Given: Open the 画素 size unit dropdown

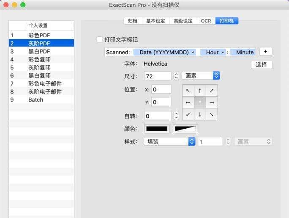Looking at the screenshot, I should [x=201, y=76].
